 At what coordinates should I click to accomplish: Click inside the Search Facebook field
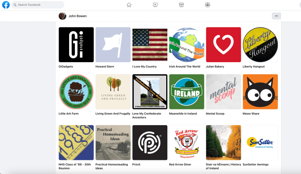click(39, 5)
